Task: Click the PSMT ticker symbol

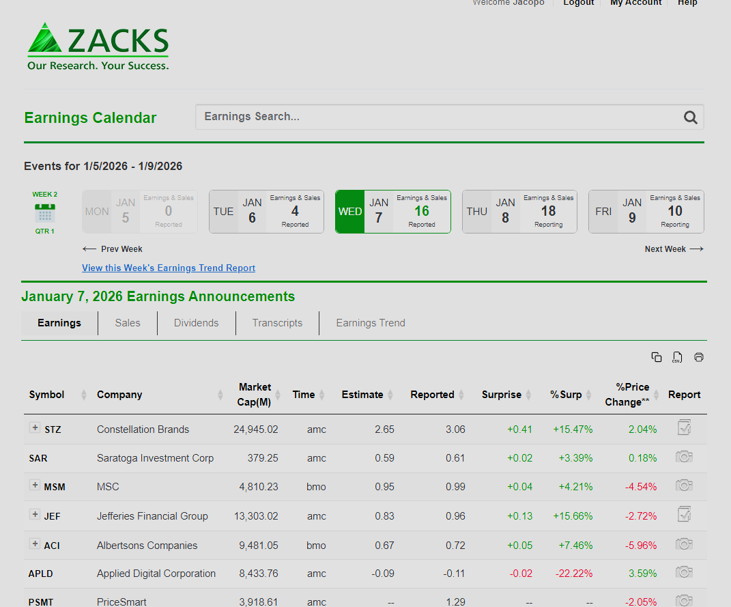Action: [x=40, y=602]
